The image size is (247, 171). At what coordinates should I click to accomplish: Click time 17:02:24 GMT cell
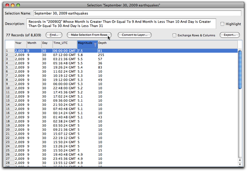click(65, 96)
